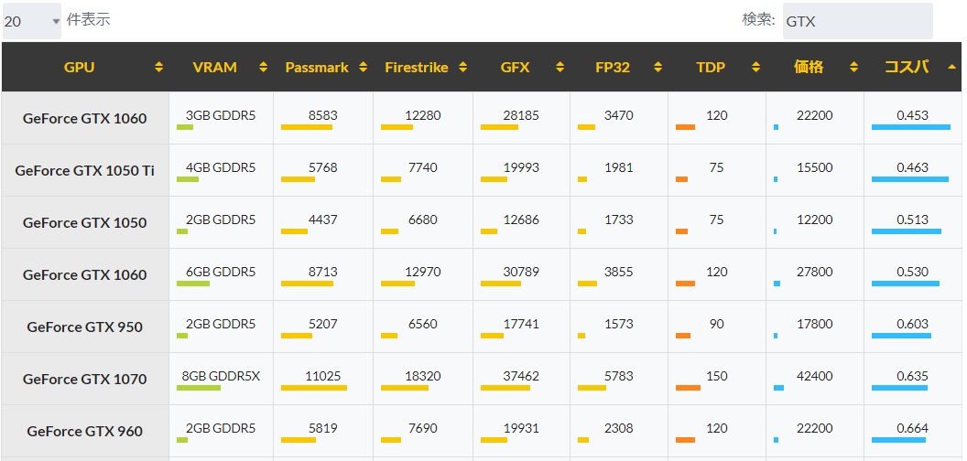Click the sort arrows in VRAM column header
The image size is (967, 461).
tap(264, 68)
